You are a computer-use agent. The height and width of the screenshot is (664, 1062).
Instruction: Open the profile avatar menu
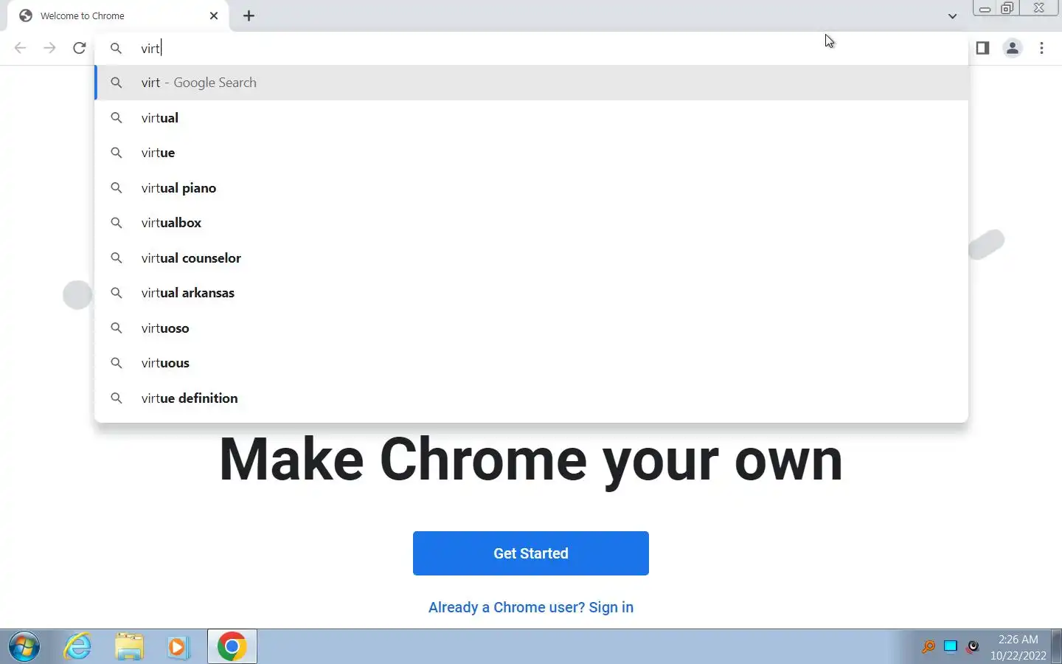(x=1013, y=48)
